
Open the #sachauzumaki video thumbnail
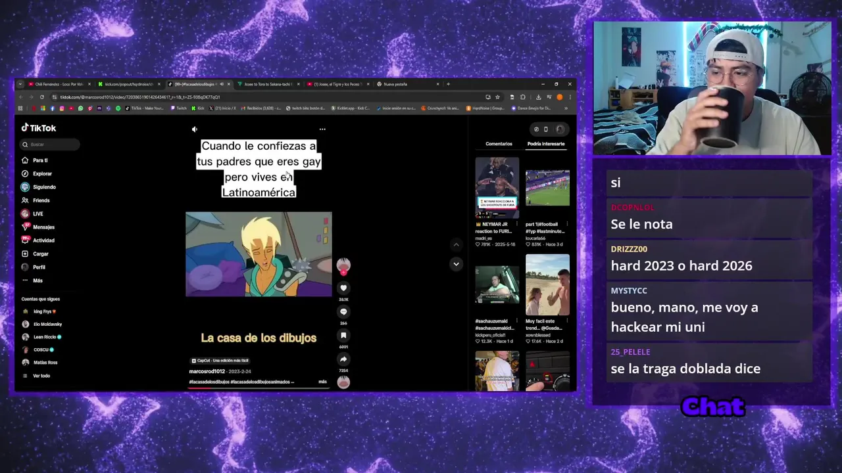[x=497, y=285]
